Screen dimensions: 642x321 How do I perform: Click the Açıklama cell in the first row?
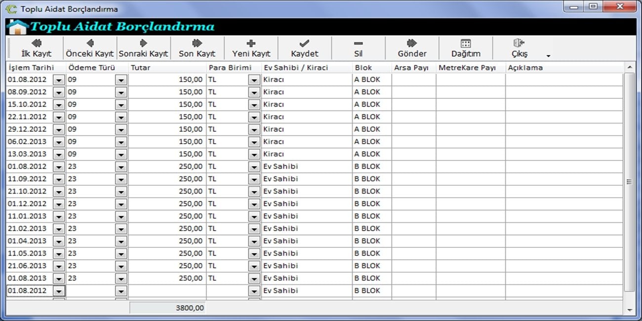click(563, 80)
